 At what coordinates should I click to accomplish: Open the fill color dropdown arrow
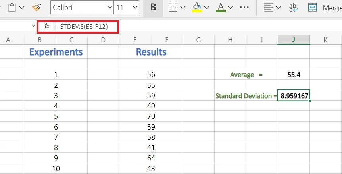coord(207,8)
